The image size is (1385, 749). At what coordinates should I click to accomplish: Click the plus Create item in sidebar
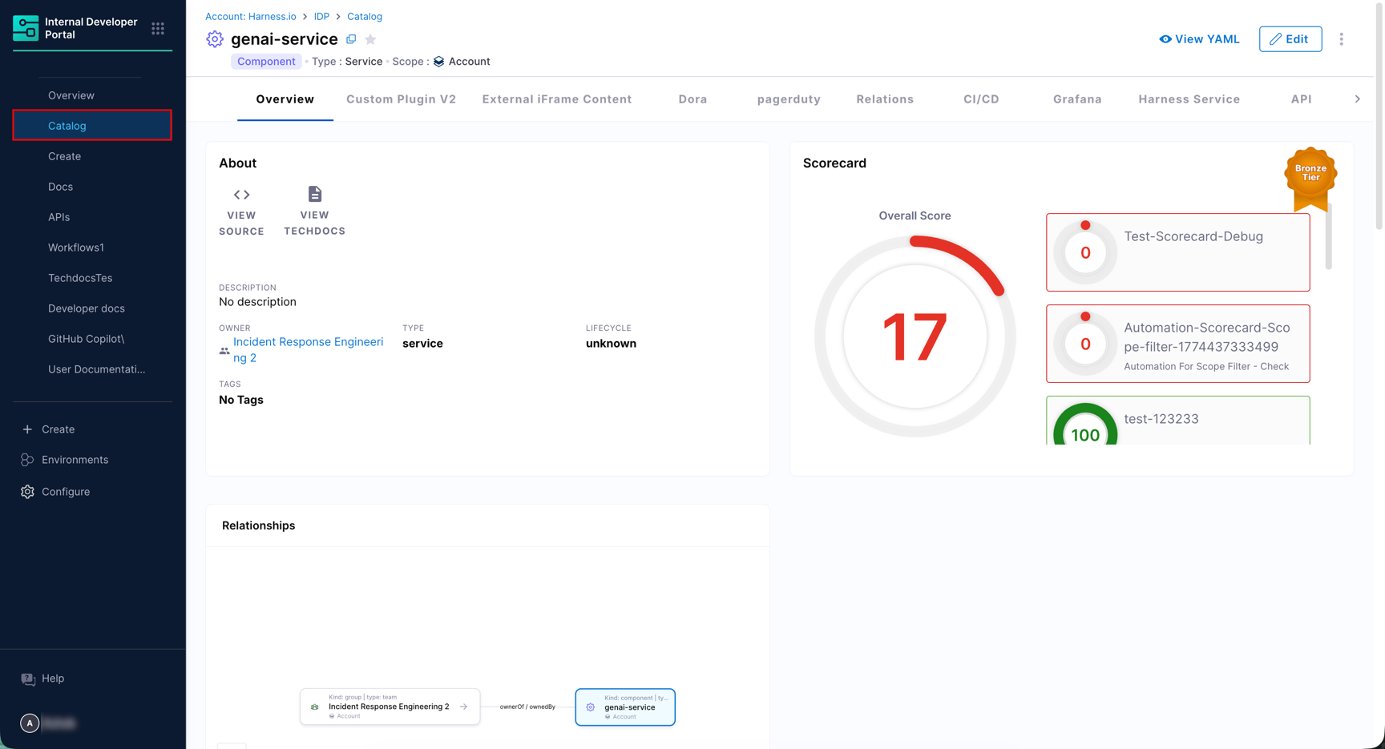tap(28, 429)
